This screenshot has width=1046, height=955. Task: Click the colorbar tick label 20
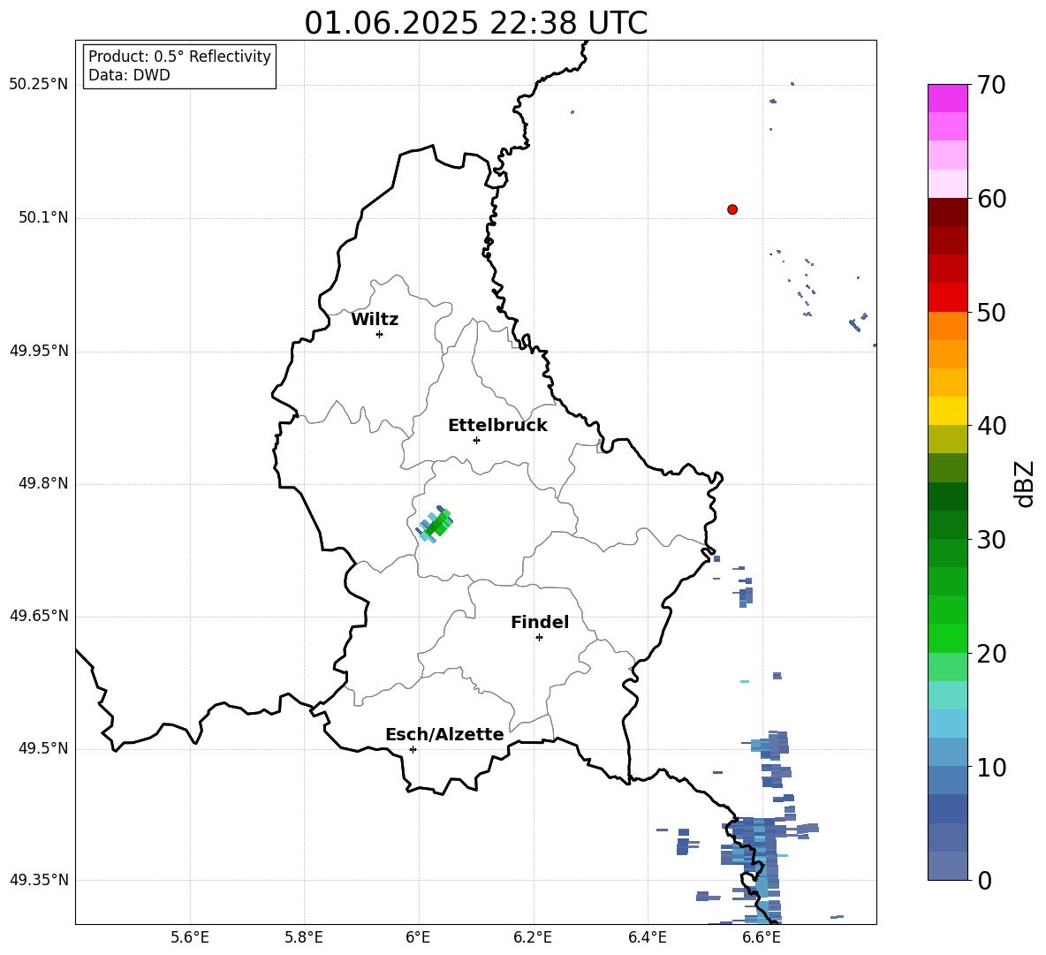991,653
